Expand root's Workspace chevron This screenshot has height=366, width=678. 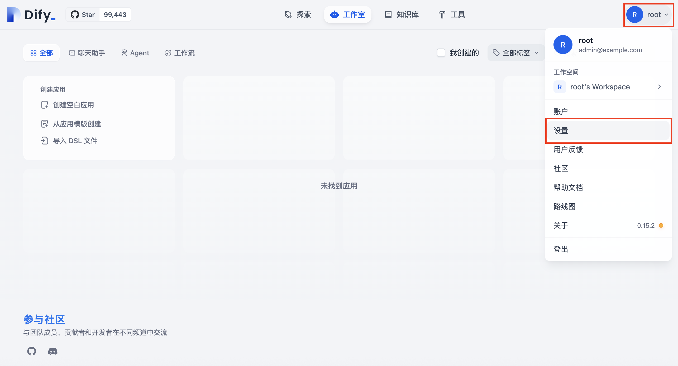[660, 87]
